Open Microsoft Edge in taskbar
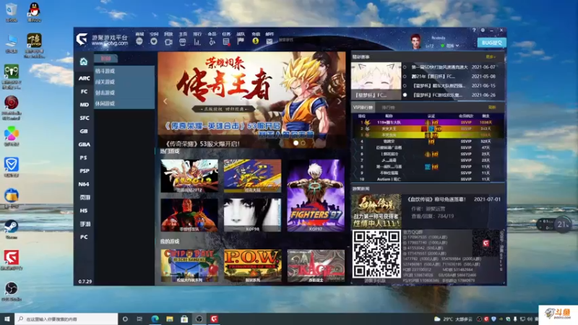 [155, 318]
